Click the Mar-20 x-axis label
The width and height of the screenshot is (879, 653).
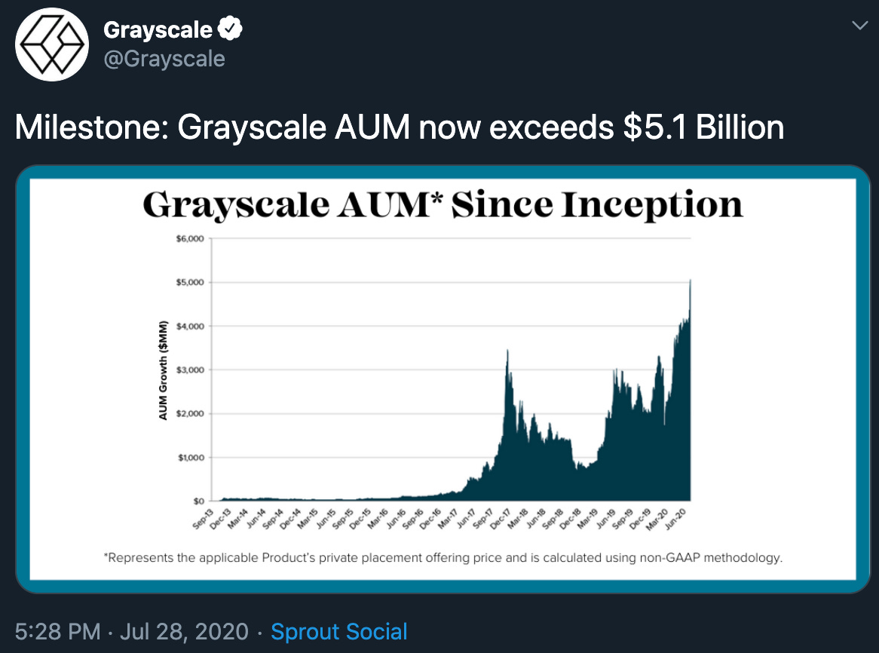[x=657, y=520]
